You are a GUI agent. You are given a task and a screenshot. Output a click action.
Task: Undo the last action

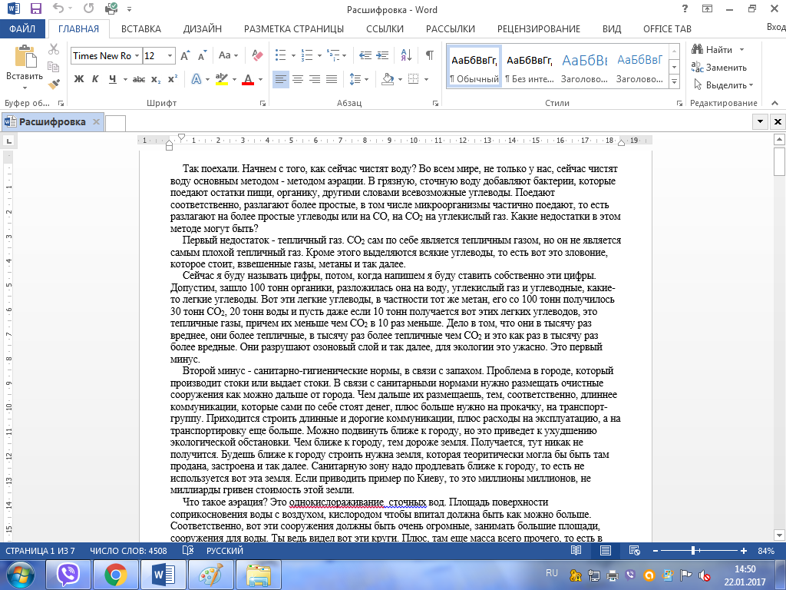point(58,8)
